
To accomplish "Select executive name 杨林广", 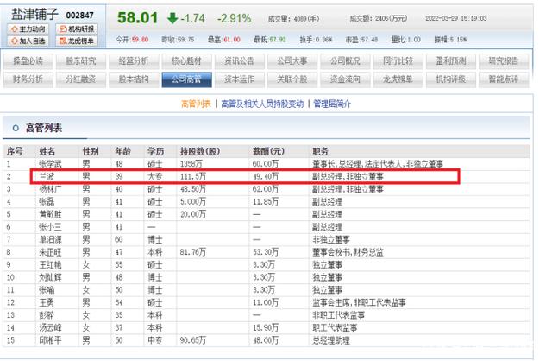I will click(x=50, y=189).
